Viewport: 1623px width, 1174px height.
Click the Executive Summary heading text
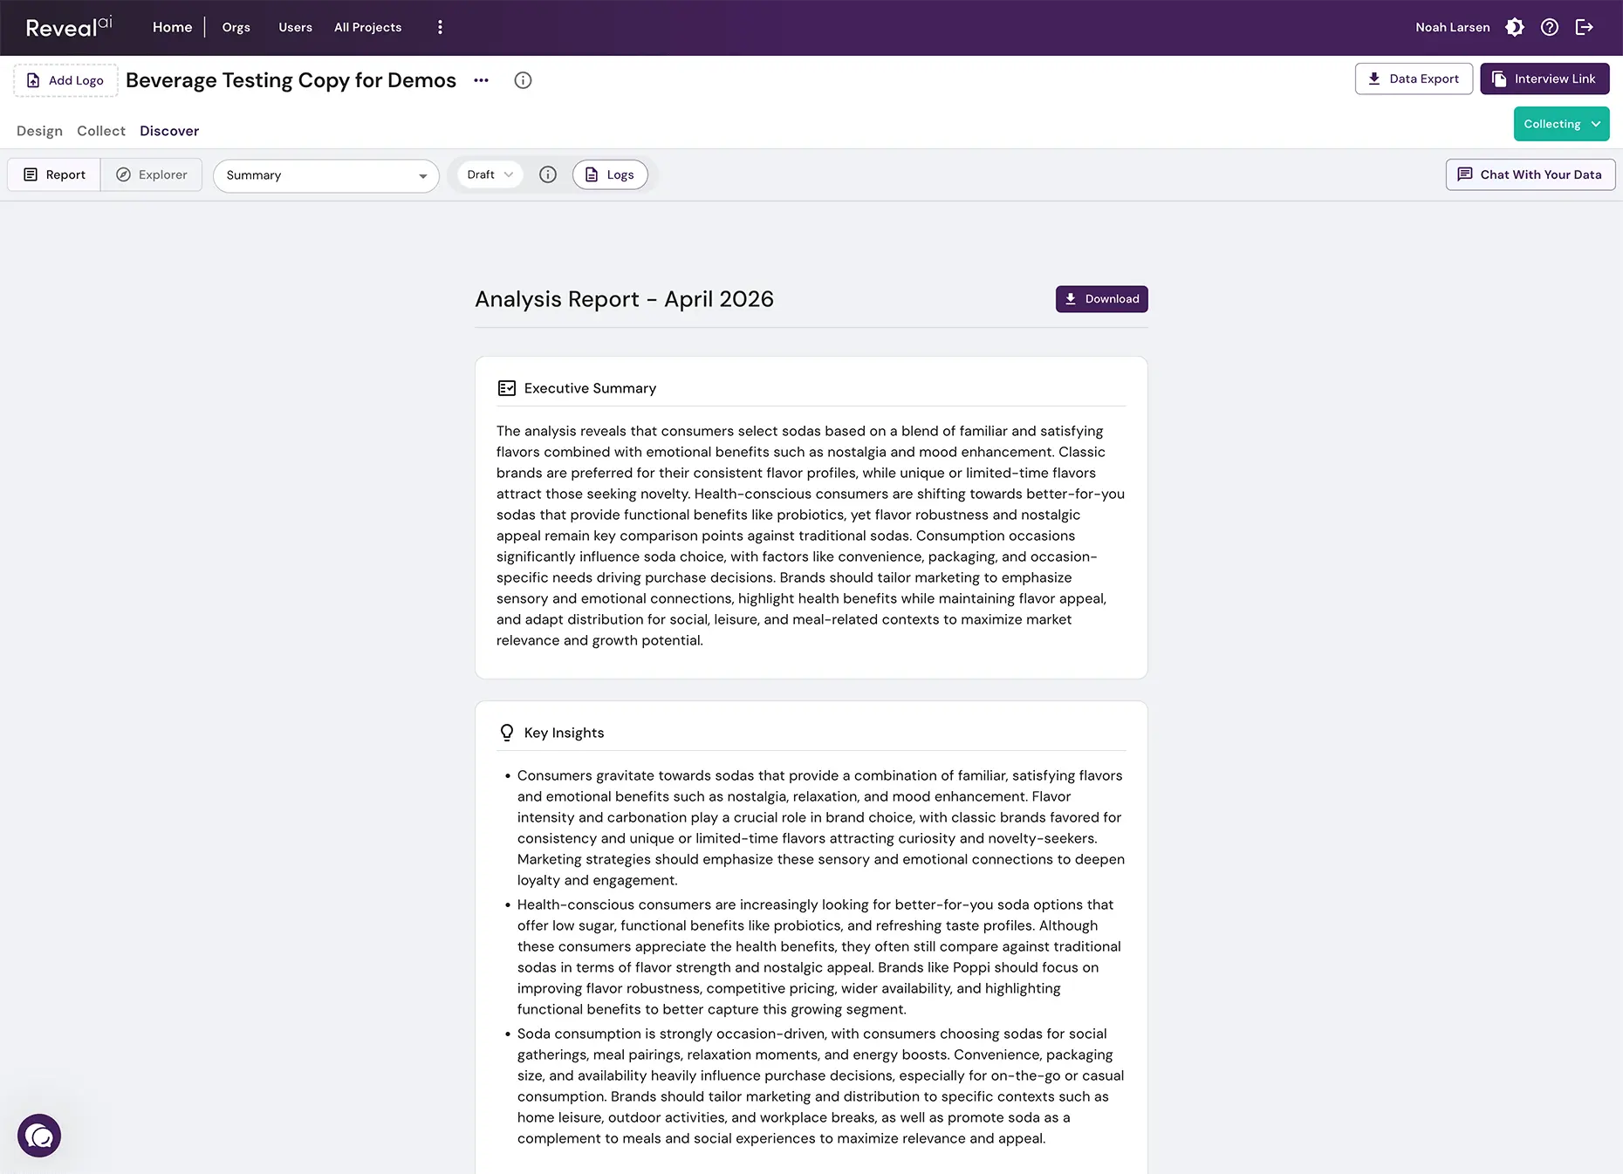click(590, 388)
